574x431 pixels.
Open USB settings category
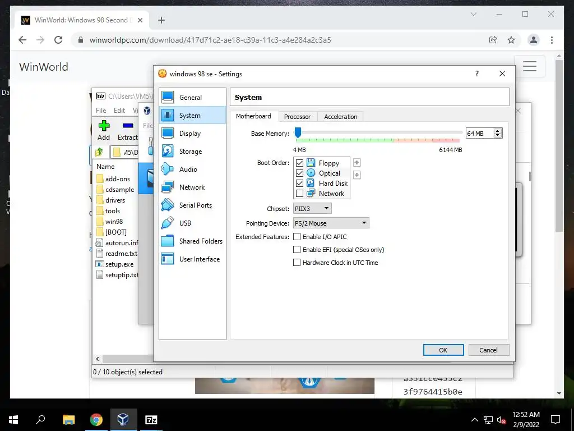(193, 223)
